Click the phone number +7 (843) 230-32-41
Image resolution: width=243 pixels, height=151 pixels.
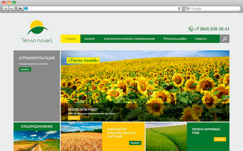pos(212,29)
